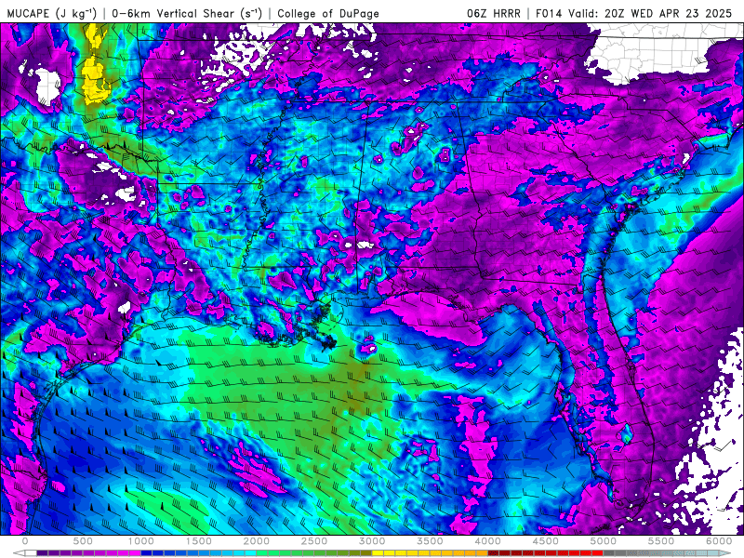Viewport: 744px width, 558px height.
Task: Click the 3000 label on the color scale
Action: [x=373, y=541]
